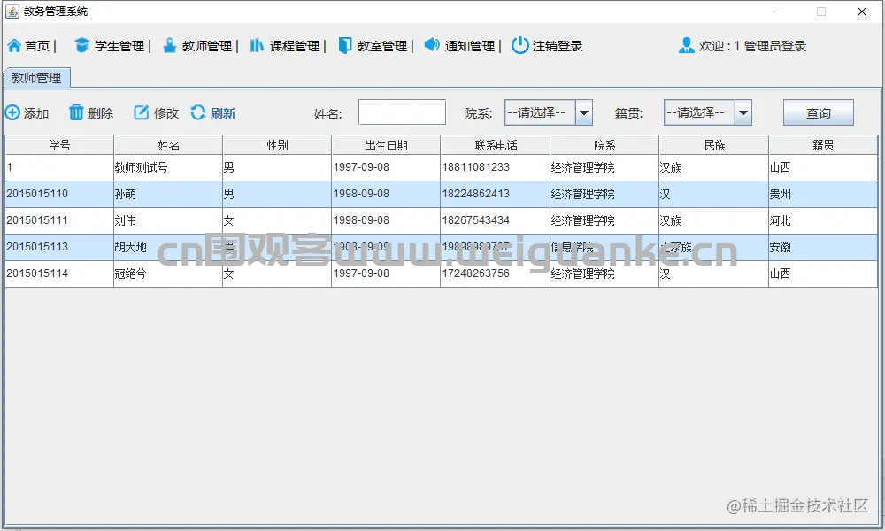This screenshot has height=531, width=885.
Task: Open the 教室管理 menu item
Action: (382, 46)
